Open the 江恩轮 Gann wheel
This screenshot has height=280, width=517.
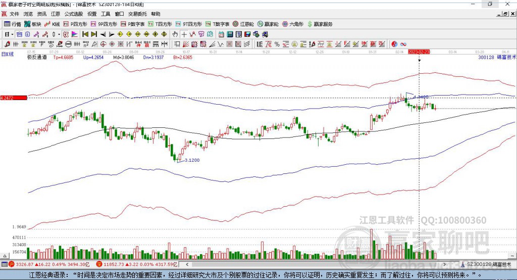click(x=243, y=24)
